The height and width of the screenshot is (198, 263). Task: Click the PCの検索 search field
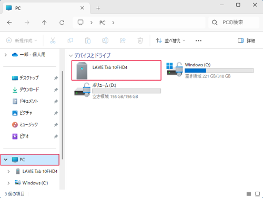pyautogui.click(x=234, y=23)
